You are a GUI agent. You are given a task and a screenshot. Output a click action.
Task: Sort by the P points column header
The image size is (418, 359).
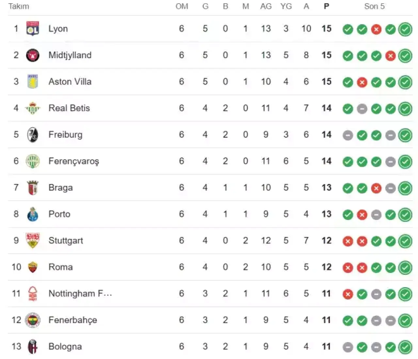coord(326,6)
